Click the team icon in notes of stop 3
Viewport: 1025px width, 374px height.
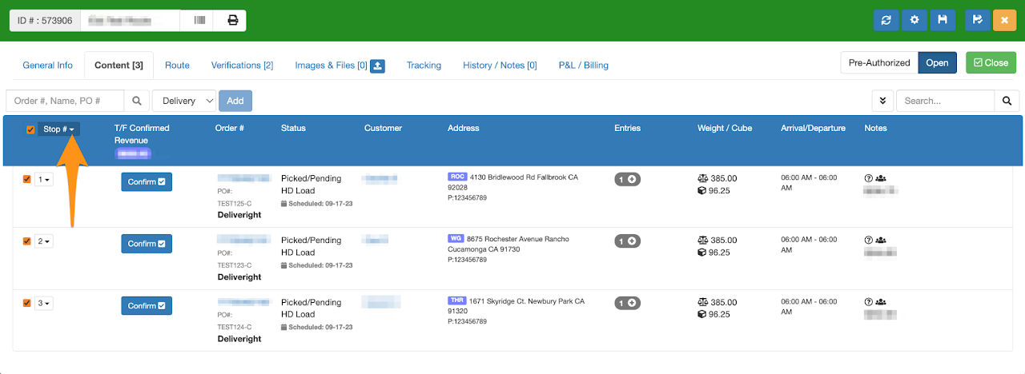pyautogui.click(x=881, y=302)
